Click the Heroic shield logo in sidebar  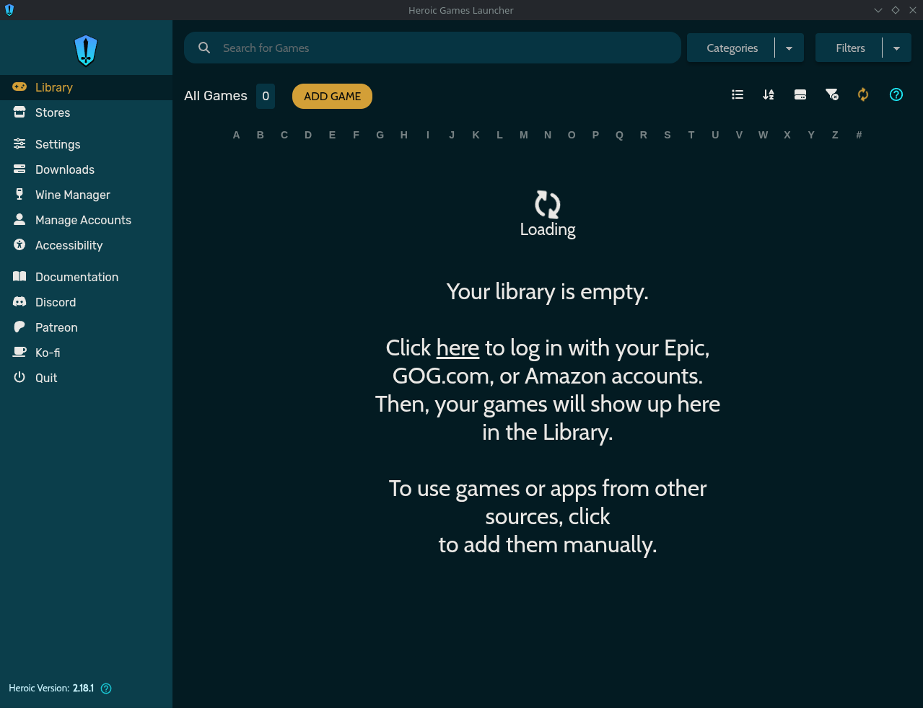click(86, 50)
